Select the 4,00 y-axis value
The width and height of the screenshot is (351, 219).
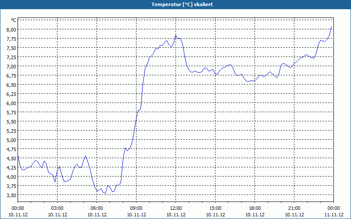[x=11, y=177]
